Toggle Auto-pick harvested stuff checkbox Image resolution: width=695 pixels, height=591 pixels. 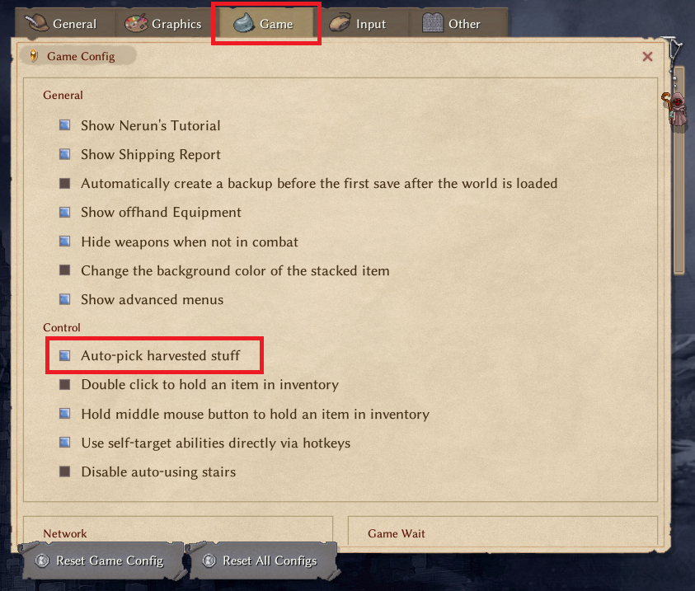pos(64,355)
